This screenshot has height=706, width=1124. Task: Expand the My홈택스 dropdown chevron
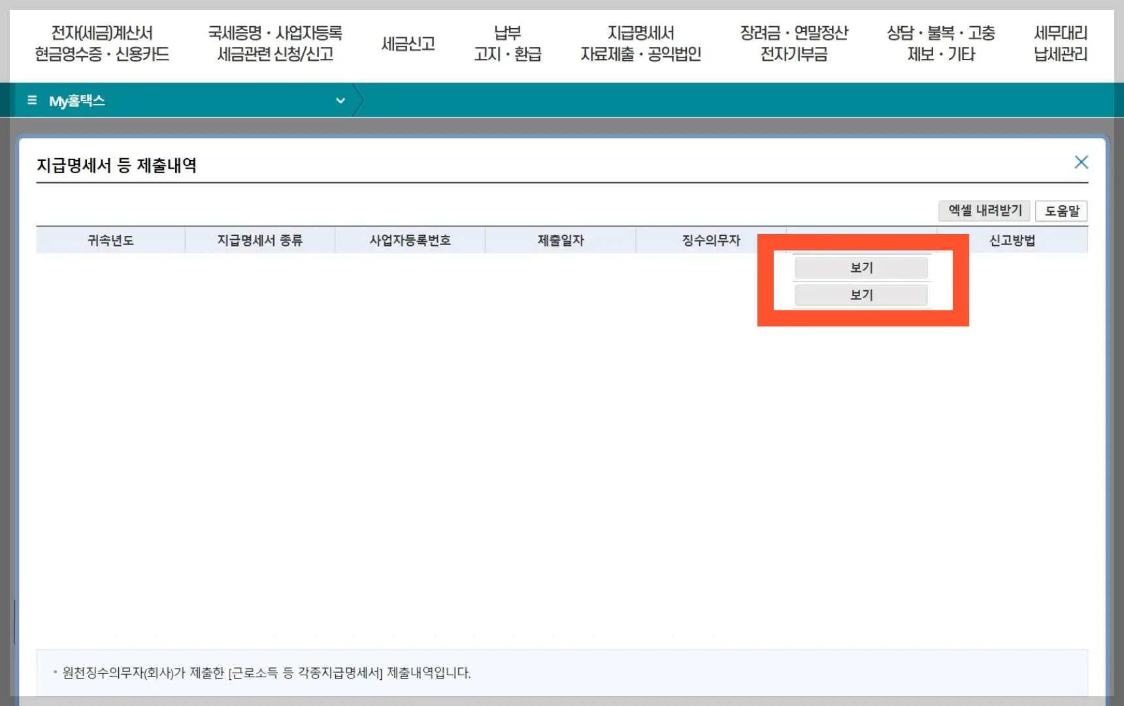pos(340,101)
